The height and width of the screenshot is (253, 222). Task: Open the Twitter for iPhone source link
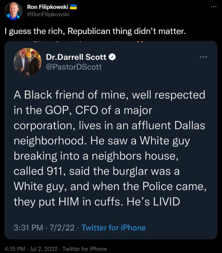pos(114,227)
